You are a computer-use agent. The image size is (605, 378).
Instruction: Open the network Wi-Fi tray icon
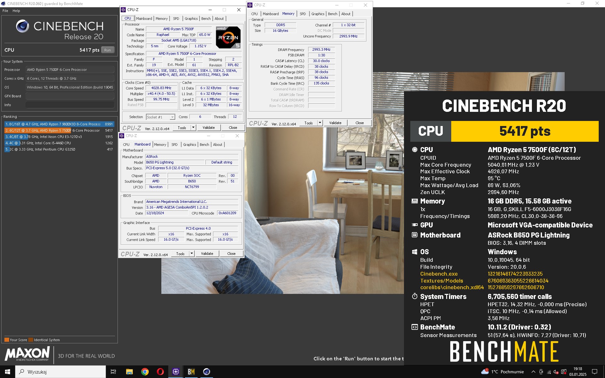[549, 372]
